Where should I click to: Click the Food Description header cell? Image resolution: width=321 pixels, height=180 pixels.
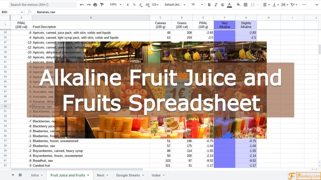[91, 25]
